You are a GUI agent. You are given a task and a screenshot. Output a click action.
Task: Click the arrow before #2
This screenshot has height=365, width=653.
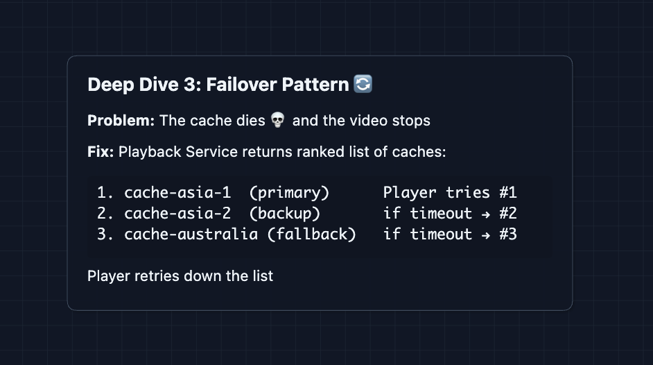[x=485, y=214]
